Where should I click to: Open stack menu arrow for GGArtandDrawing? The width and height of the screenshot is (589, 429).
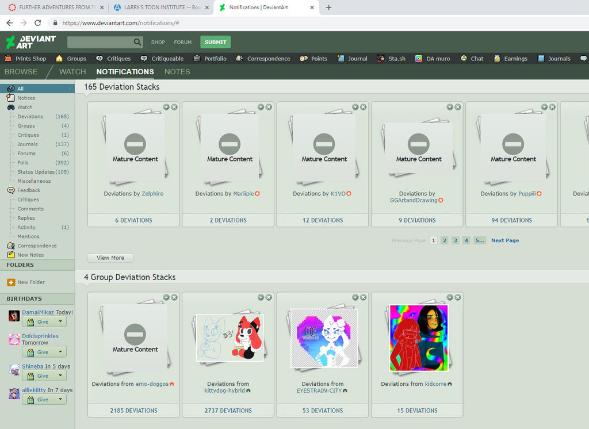click(450, 107)
